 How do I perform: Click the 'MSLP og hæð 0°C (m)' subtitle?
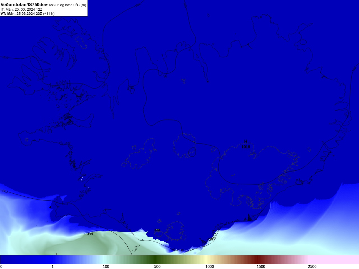pyautogui.click(x=68, y=5)
